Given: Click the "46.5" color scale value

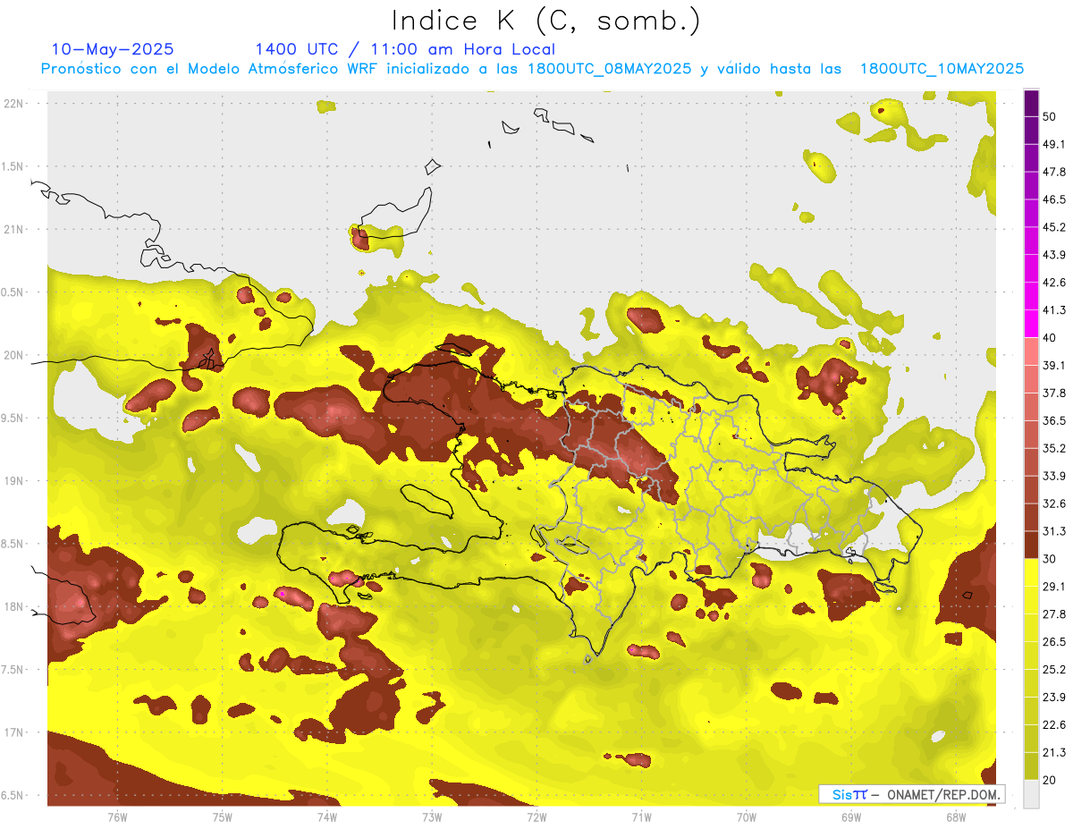Looking at the screenshot, I should (1055, 199).
